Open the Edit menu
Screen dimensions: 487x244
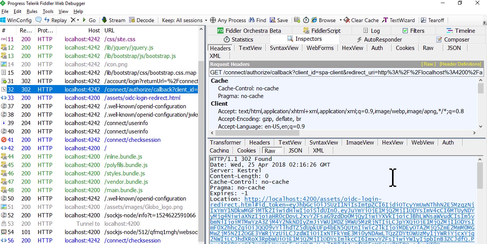click(18, 11)
